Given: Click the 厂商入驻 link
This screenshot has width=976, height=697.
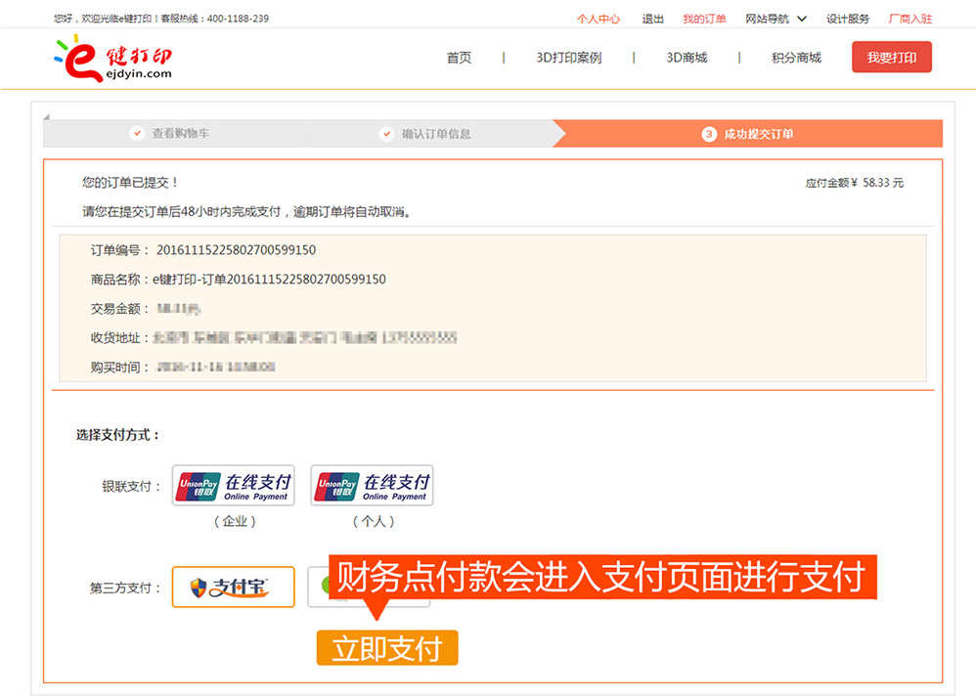Looking at the screenshot, I should pos(909,19).
